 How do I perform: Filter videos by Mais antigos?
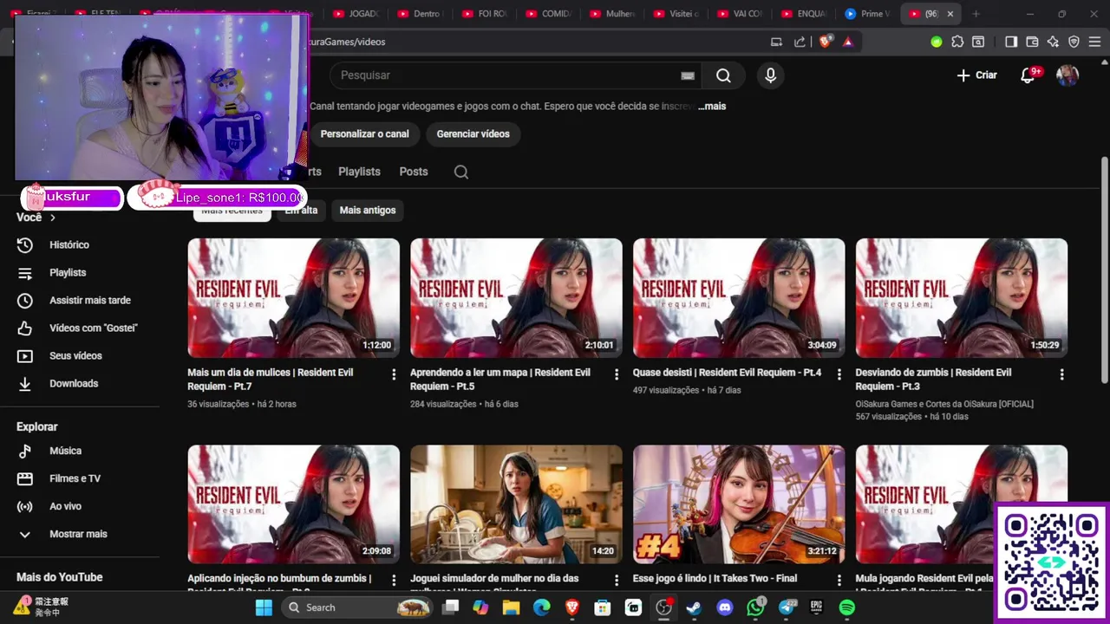368,211
